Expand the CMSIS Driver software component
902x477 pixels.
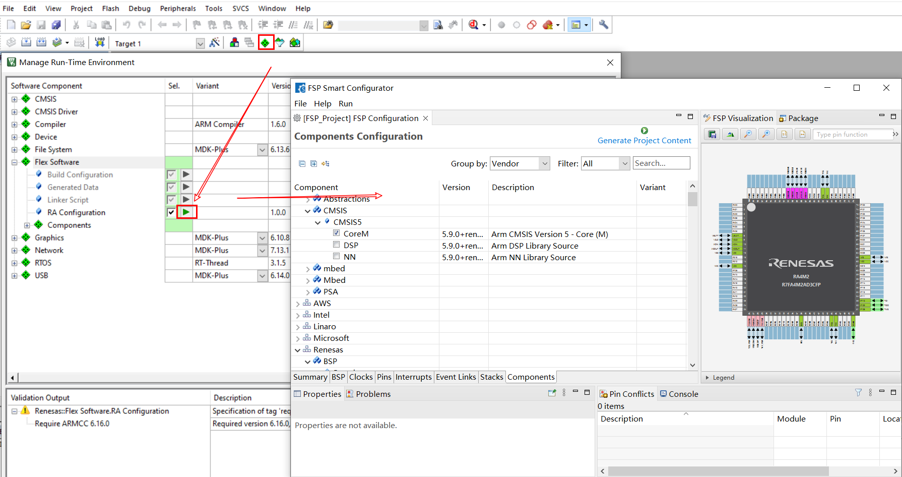click(x=14, y=112)
